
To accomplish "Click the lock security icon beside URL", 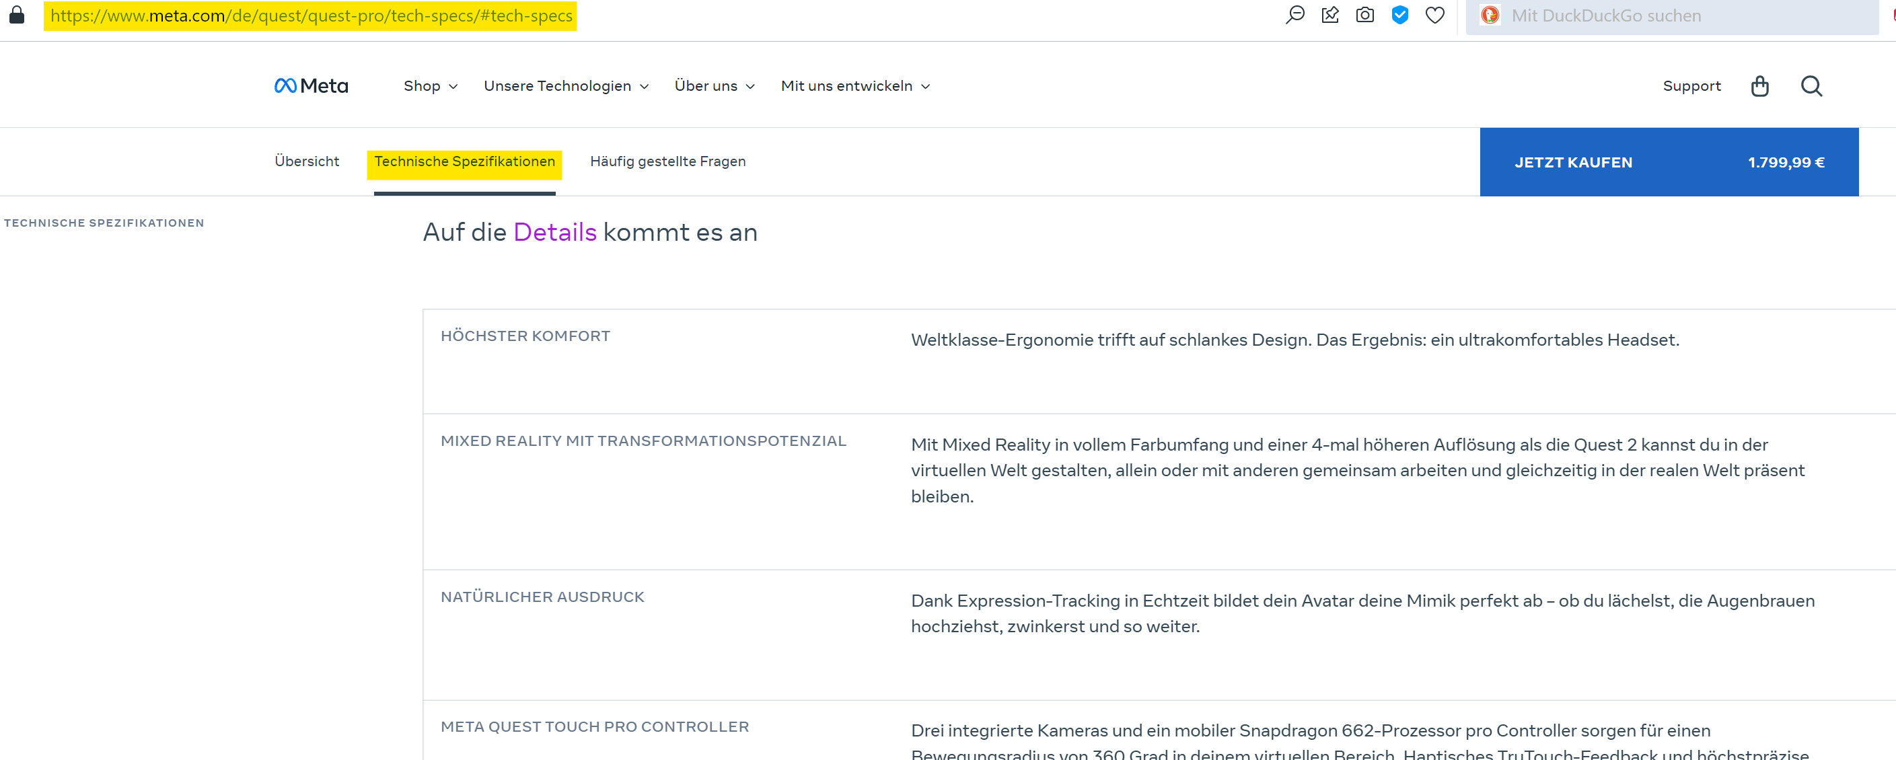I will pos(17,15).
